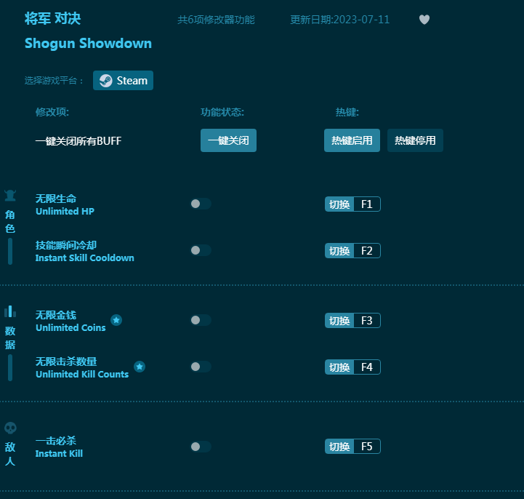Click the character section helmet icon

click(10, 196)
